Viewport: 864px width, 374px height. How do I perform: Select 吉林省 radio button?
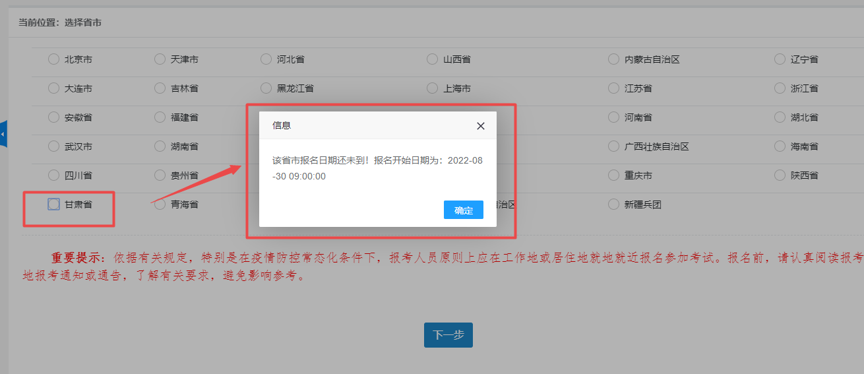pos(160,88)
